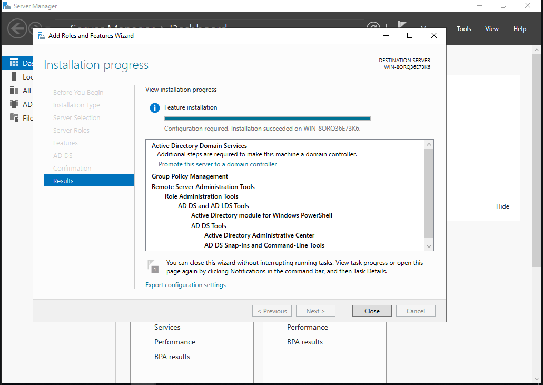Open the Tools menu in Server Manager

pos(463,29)
